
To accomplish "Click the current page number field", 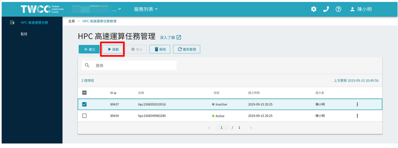I will coord(223,128).
